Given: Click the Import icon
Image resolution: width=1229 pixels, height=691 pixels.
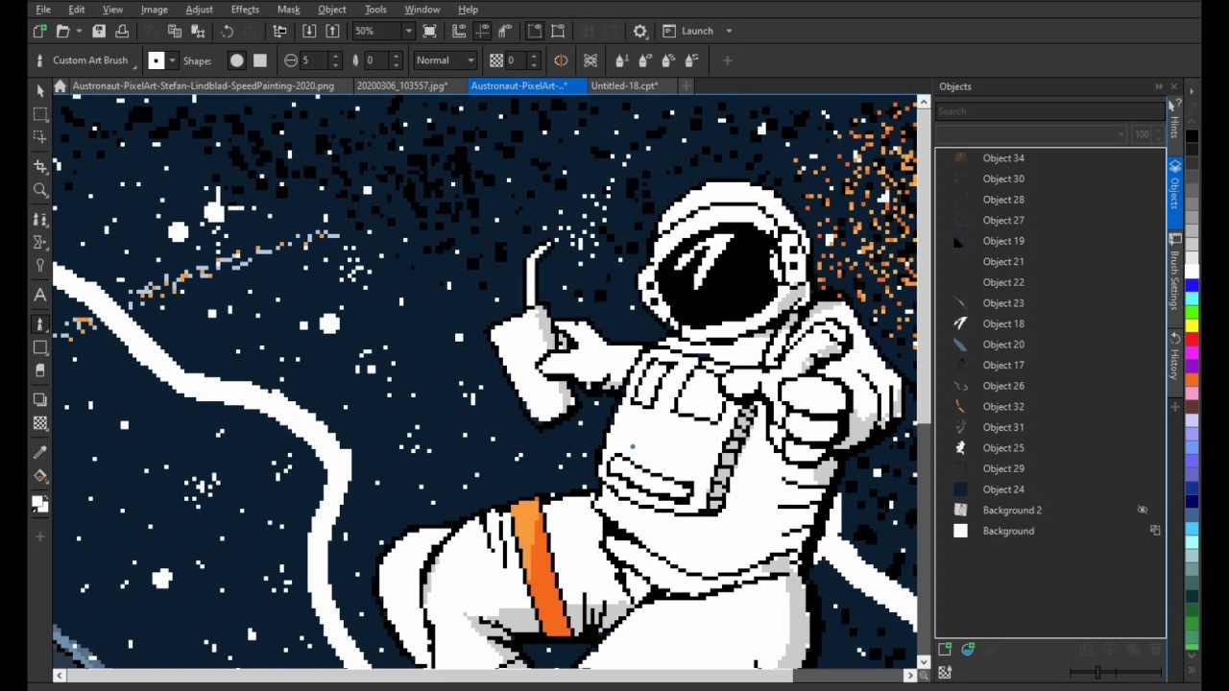Looking at the screenshot, I should pos(309,31).
